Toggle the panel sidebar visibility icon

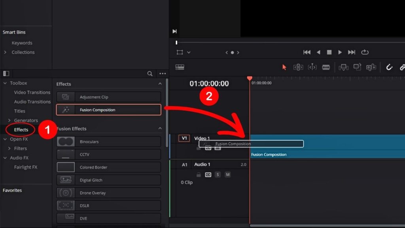5,73
